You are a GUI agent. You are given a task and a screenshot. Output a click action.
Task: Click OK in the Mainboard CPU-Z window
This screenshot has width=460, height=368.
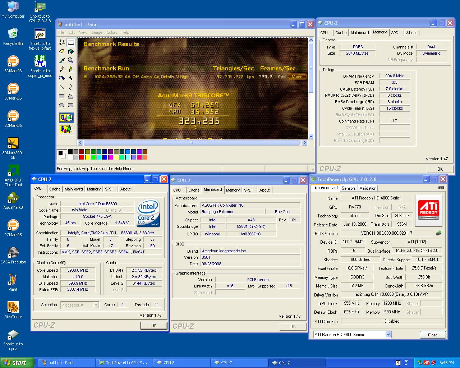click(293, 326)
